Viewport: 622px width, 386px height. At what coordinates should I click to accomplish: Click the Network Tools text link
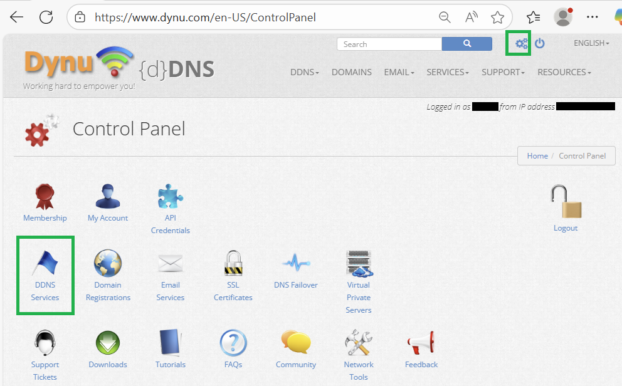pyautogui.click(x=359, y=370)
